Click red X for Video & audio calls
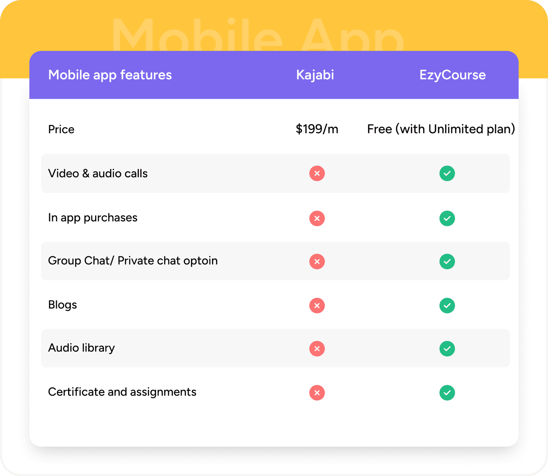 (x=317, y=174)
